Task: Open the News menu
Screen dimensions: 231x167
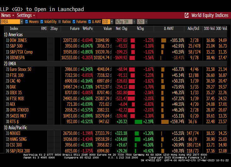Action: pos(7,15)
